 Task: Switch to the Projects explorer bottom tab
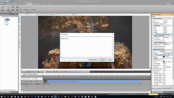[5, 92]
